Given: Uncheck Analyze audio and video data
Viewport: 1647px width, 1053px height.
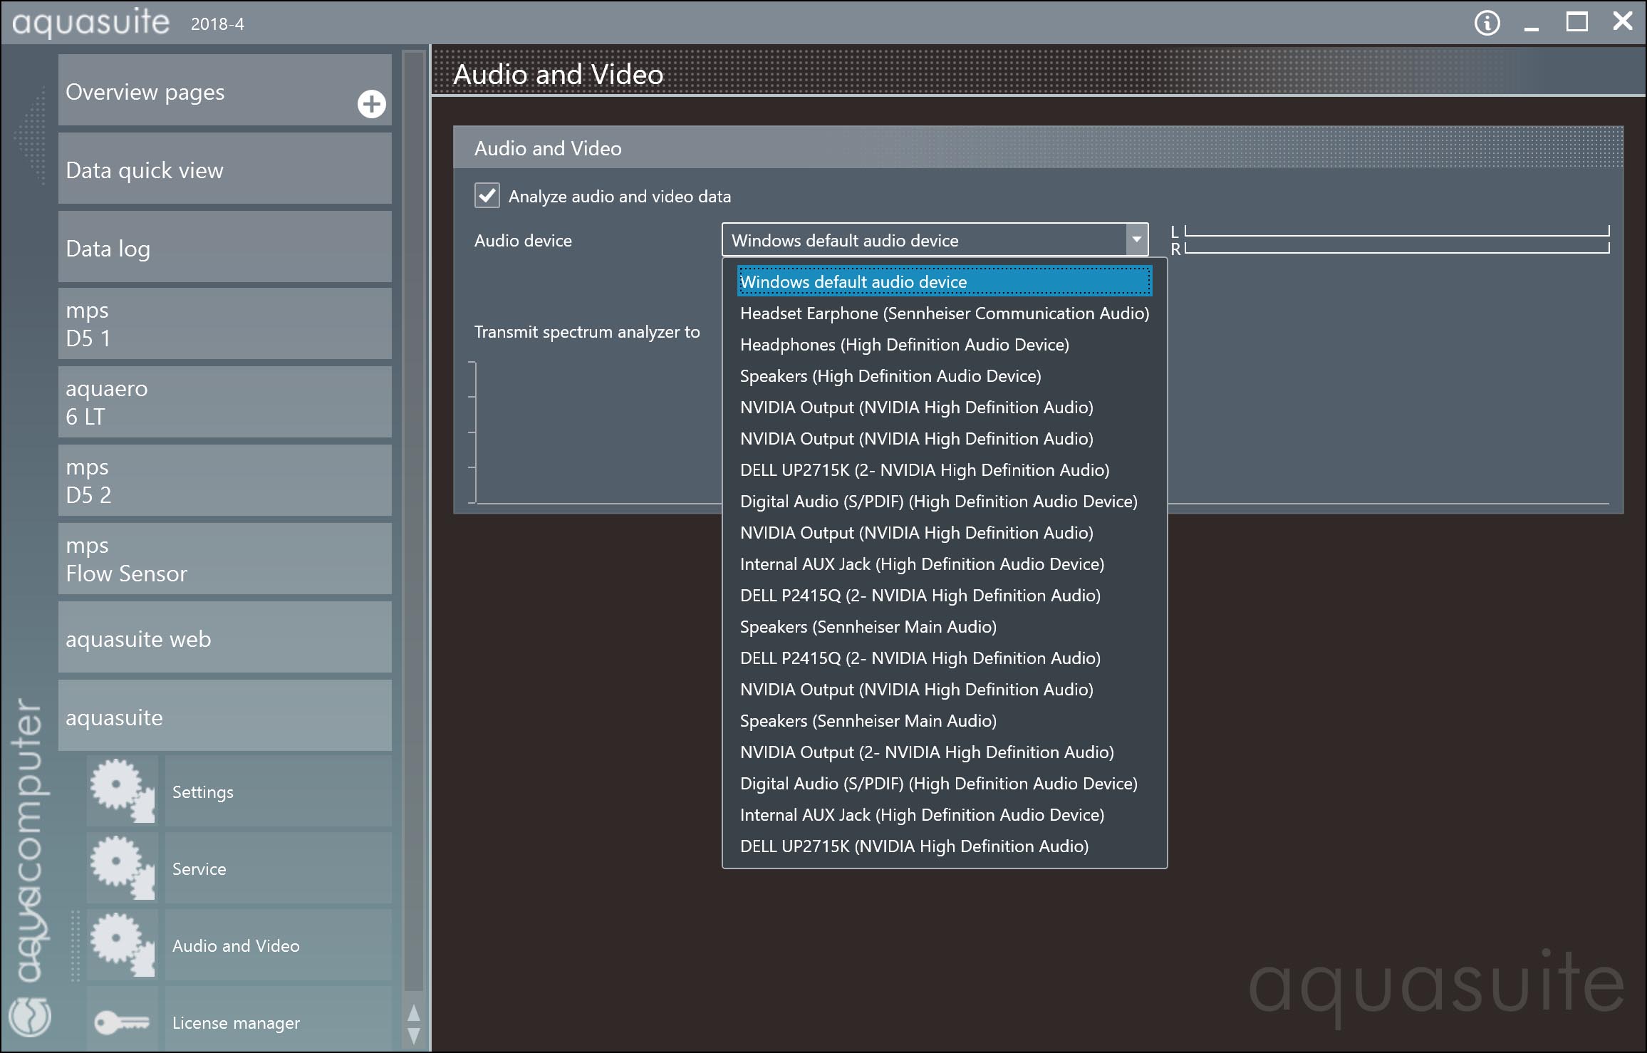Looking at the screenshot, I should [x=487, y=195].
